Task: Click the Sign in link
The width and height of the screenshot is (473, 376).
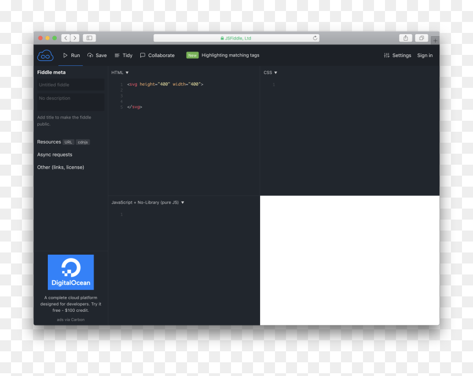Action: click(x=425, y=55)
